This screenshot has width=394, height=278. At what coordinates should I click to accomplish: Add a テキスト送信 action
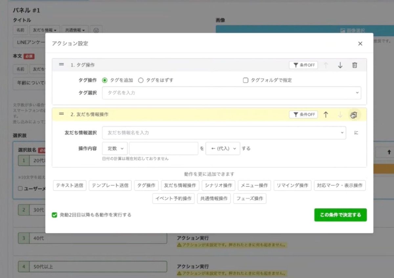tap(70, 186)
